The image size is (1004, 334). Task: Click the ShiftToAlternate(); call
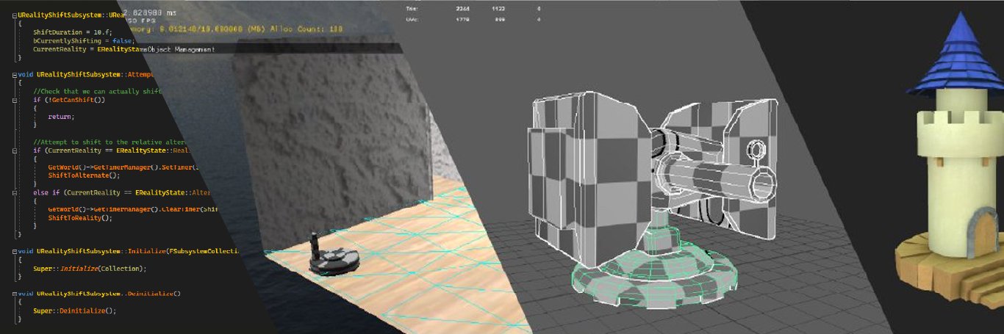coord(83,175)
